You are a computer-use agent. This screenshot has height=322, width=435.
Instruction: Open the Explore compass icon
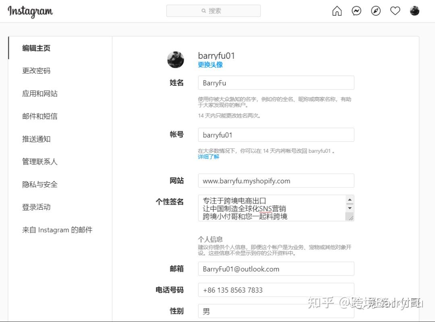pyautogui.click(x=376, y=11)
